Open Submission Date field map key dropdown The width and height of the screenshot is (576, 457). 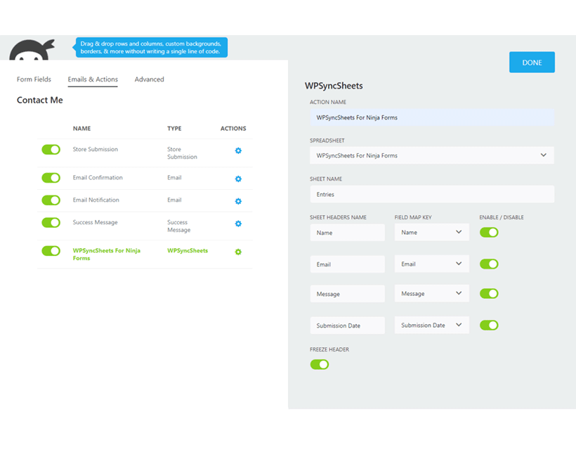click(x=431, y=325)
